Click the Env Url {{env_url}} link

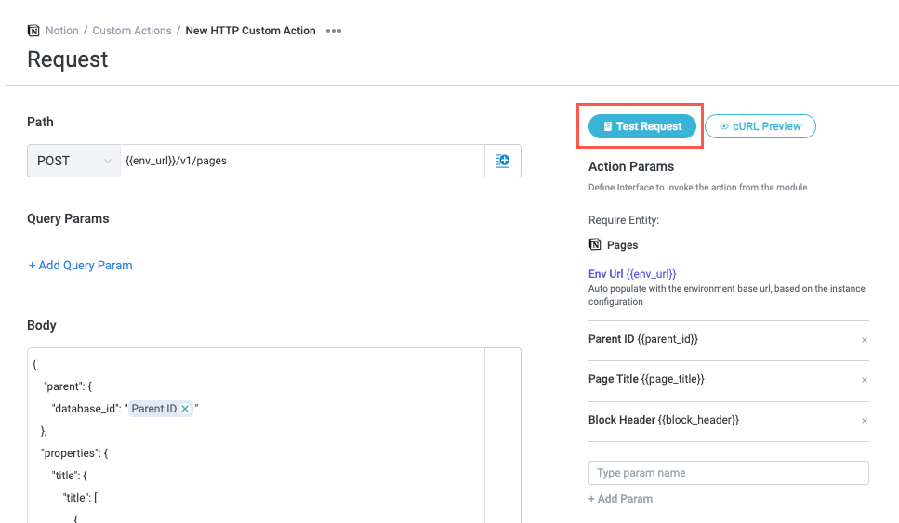point(632,274)
